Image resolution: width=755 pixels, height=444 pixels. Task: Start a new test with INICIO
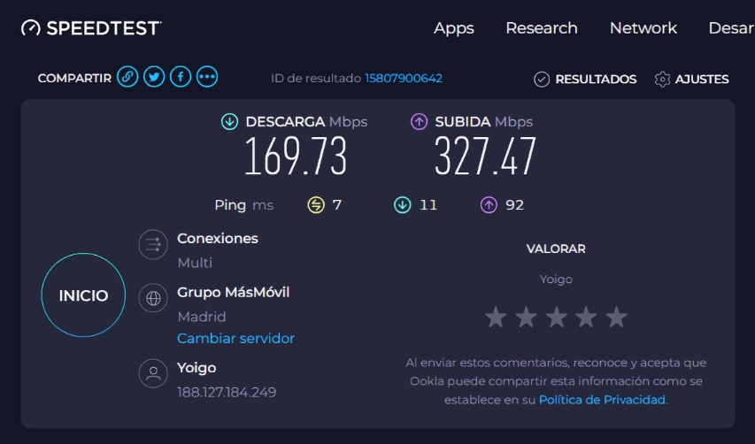[83, 295]
